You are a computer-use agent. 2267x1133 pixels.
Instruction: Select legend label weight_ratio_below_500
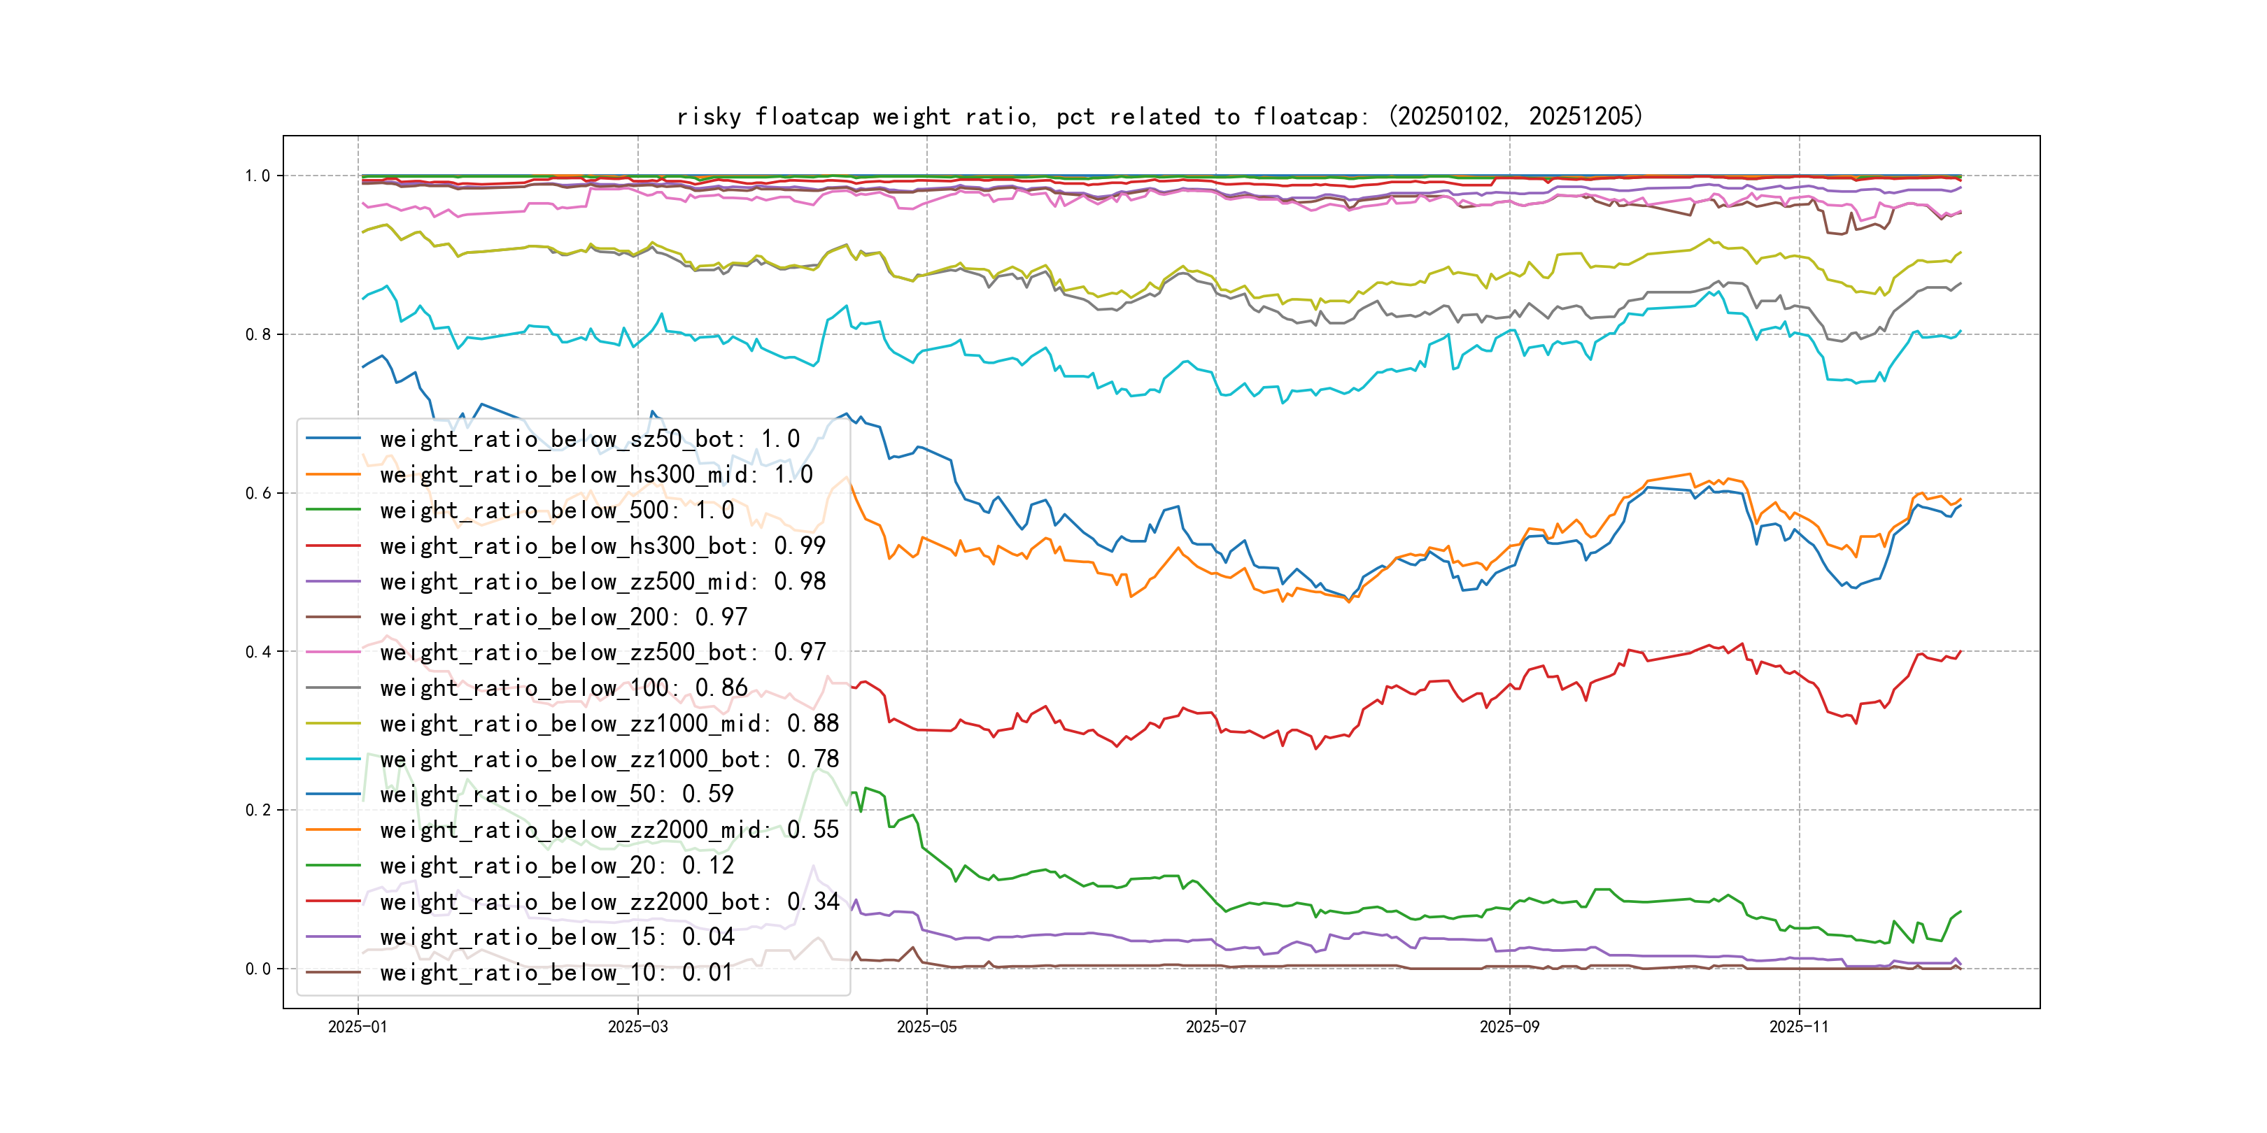coord(556,511)
